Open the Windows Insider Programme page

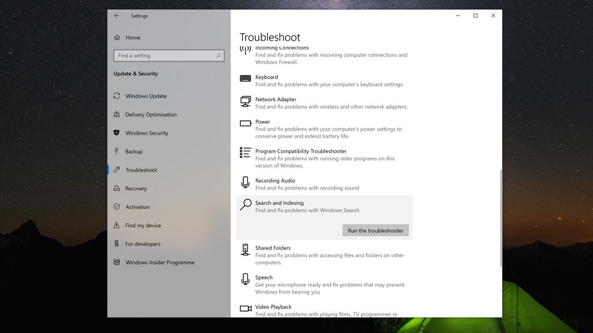pyautogui.click(x=160, y=262)
